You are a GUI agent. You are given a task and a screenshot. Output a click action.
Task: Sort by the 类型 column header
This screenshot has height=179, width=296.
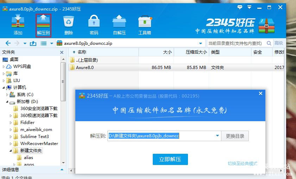[230, 52]
